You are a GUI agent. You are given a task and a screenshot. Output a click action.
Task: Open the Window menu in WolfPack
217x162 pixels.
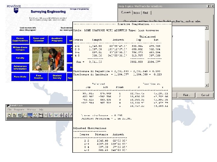coord(31,110)
